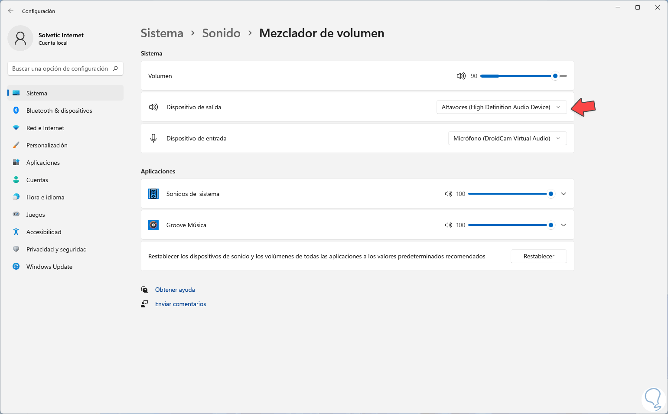The width and height of the screenshot is (668, 414).
Task: Click the search magnifier icon
Action: 115,68
